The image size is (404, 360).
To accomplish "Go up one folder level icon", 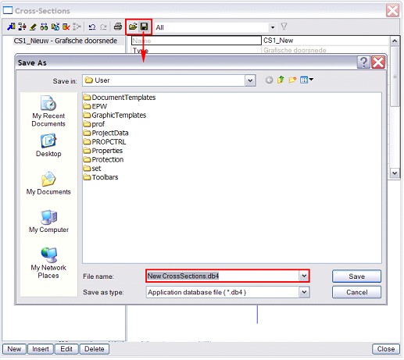I will pyautogui.click(x=281, y=80).
